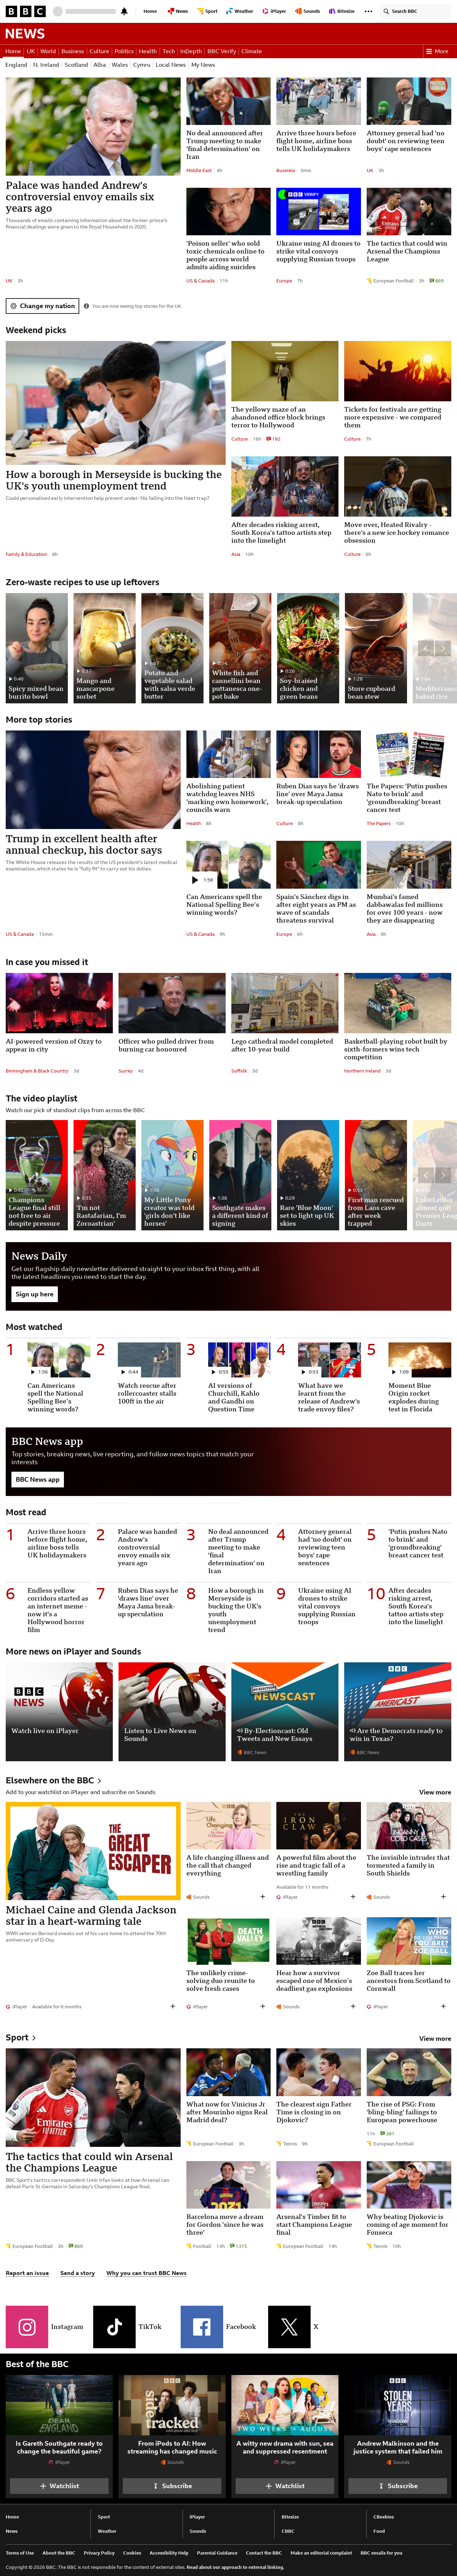Show next zero-waste recipes with right arrow

443,648
